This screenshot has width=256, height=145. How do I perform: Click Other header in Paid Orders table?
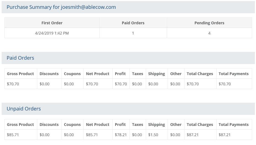point(176,74)
